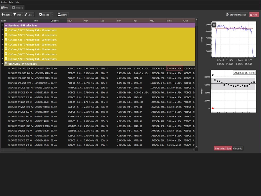The width and height of the screenshot is (261, 196).
Task: Click the baseline arrow icon on Baselines group
Action: [x=6, y=25]
